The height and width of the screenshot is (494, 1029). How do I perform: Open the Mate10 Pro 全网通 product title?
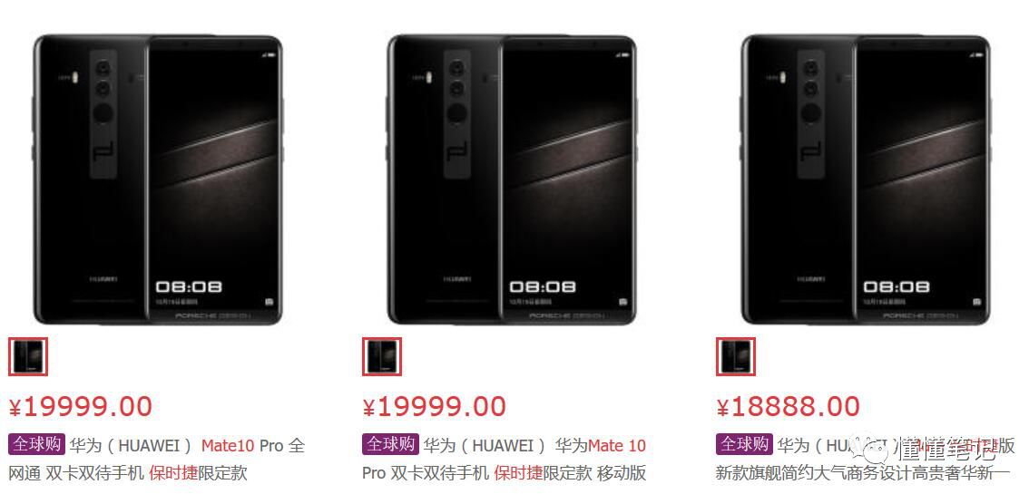point(158,460)
